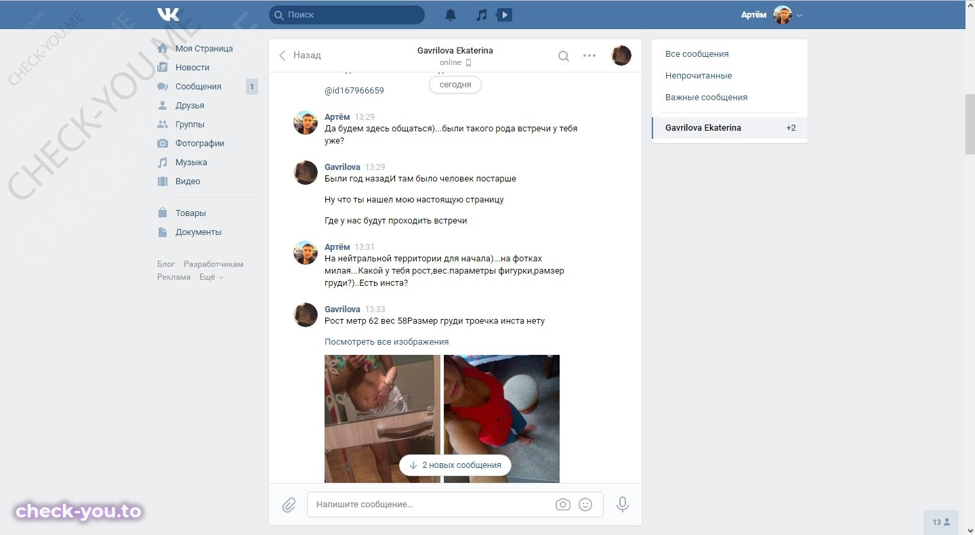Open the friends online counter 13
Viewport: 975px width, 535px height.
click(x=941, y=522)
